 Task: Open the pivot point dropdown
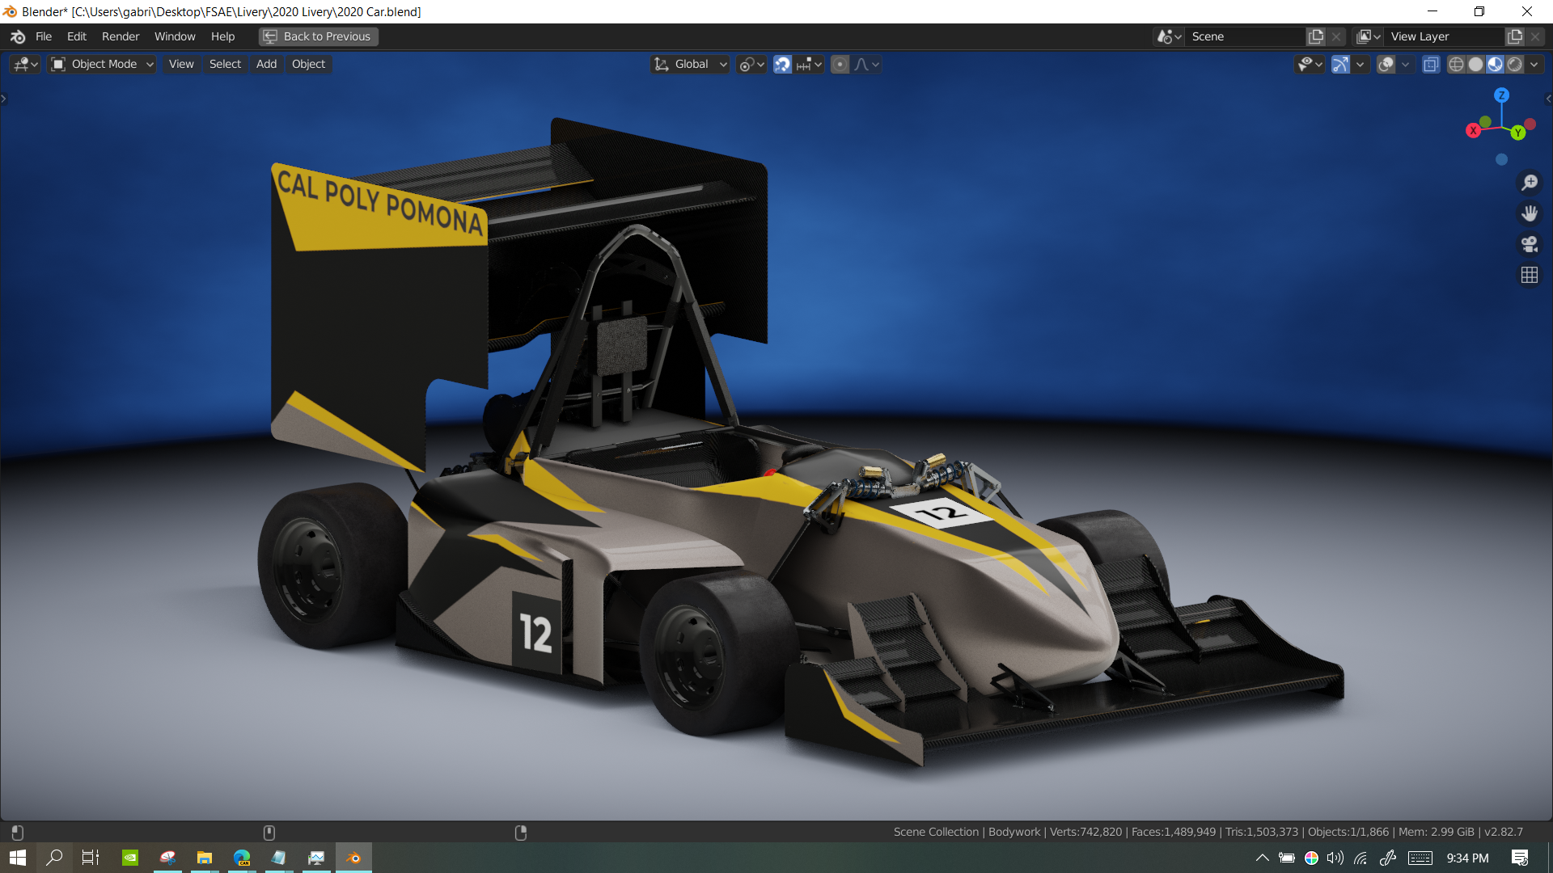pyautogui.click(x=751, y=64)
